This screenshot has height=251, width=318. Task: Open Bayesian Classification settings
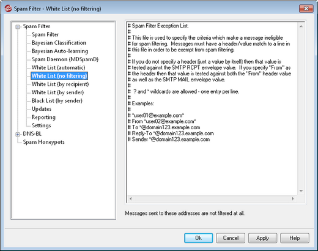59,43
